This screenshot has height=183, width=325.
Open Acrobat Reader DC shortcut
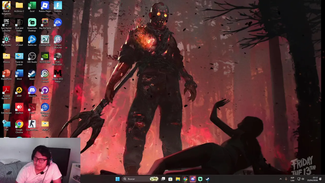6,93
